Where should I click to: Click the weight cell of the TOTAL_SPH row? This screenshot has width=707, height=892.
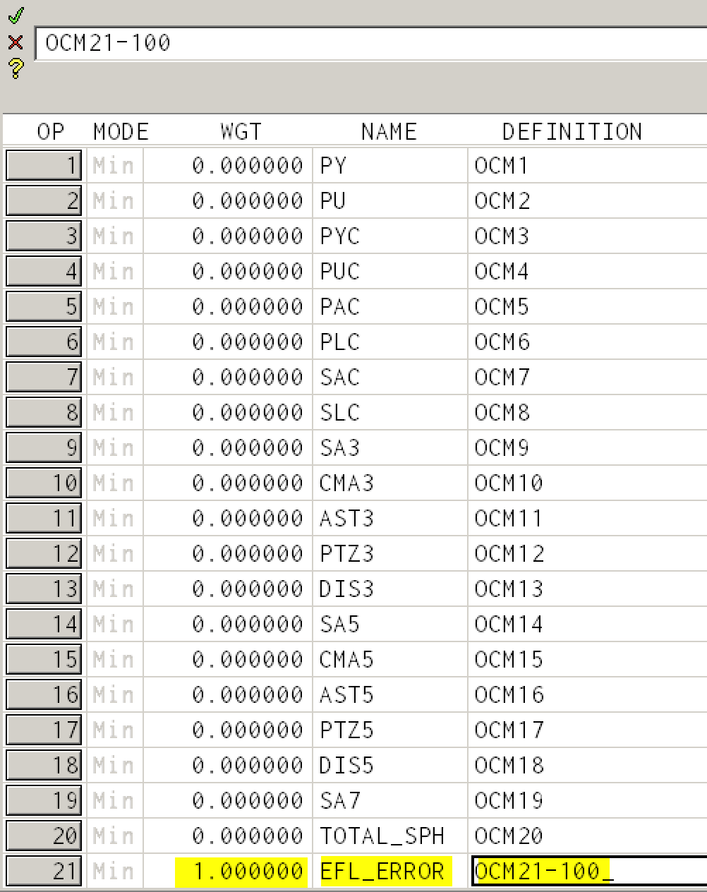click(x=228, y=836)
